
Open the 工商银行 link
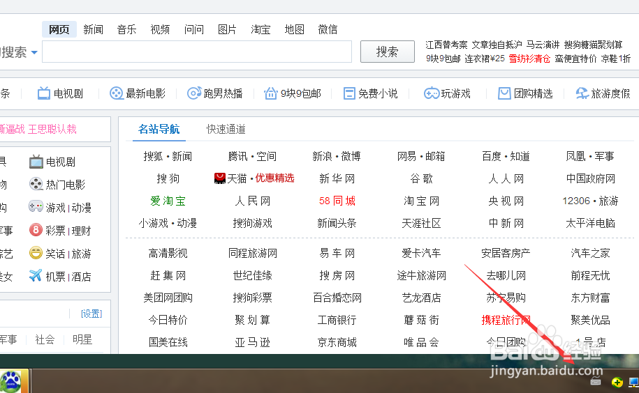pos(337,320)
